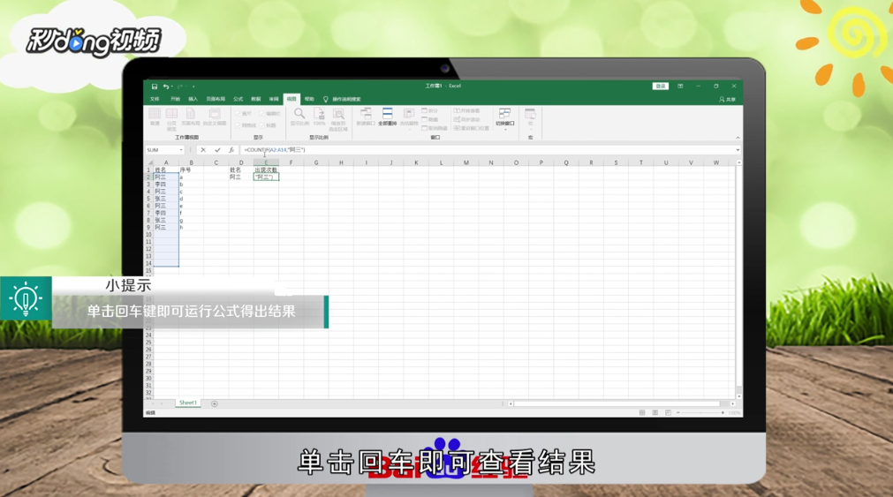Select Page Layout icon in status bar
This screenshot has height=497, width=893.
coord(655,413)
